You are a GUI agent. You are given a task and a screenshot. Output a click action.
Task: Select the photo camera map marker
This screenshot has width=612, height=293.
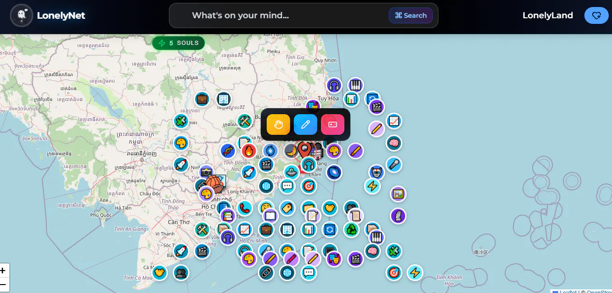206,172
